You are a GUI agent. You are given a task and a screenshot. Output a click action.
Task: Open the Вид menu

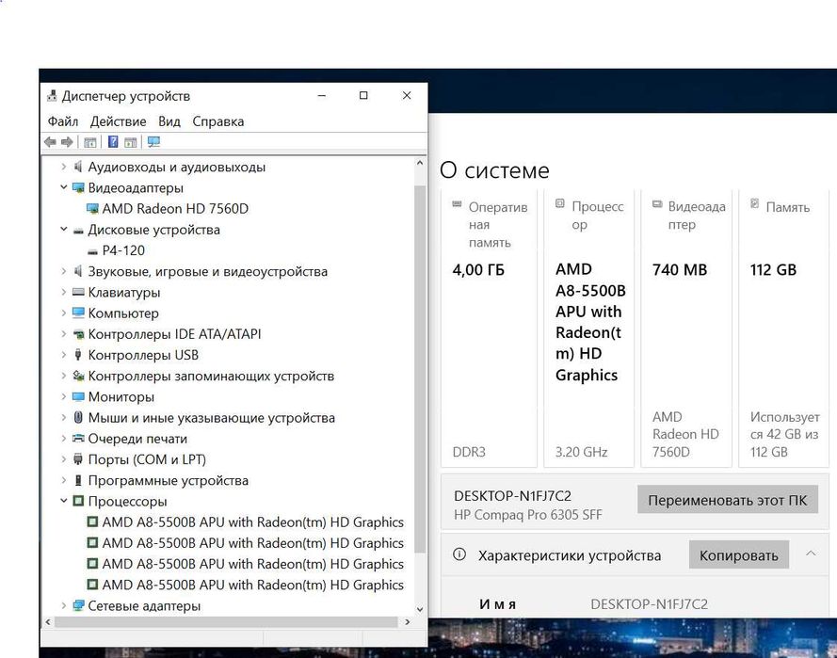[169, 121]
